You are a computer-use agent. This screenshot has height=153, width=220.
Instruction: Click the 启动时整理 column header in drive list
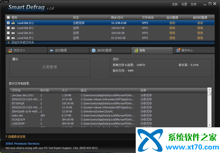(x=200, y=18)
